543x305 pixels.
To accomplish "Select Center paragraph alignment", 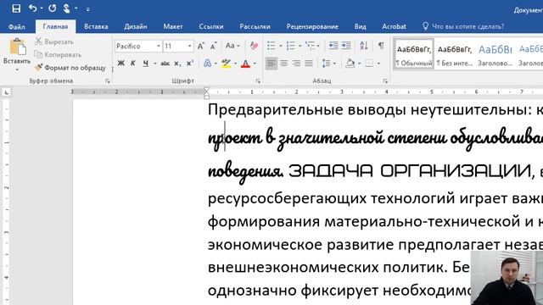I will click(x=284, y=64).
